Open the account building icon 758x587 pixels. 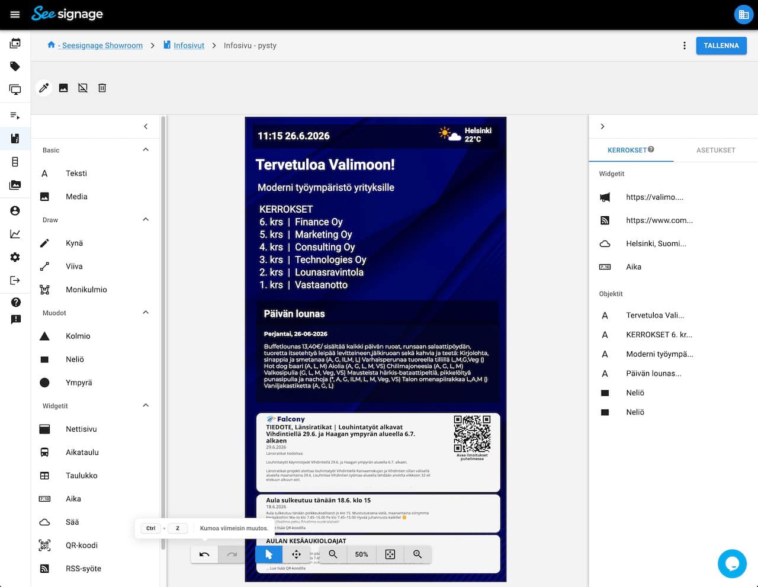tap(743, 14)
